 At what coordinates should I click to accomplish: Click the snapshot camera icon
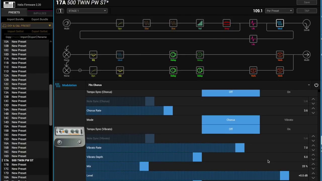pos(60,11)
